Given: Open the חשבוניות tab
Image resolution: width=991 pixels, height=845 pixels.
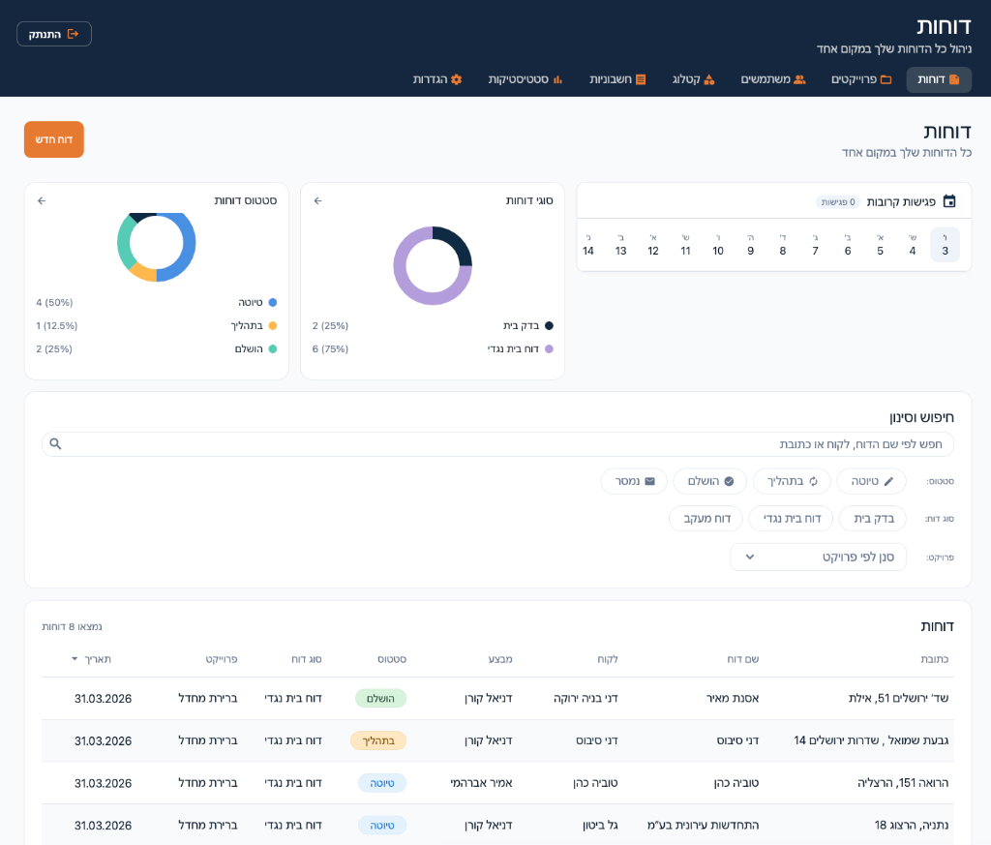Looking at the screenshot, I should click(616, 79).
